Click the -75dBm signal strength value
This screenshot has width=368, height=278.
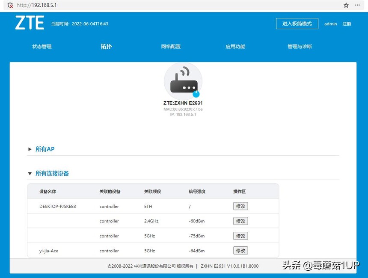(x=197, y=236)
